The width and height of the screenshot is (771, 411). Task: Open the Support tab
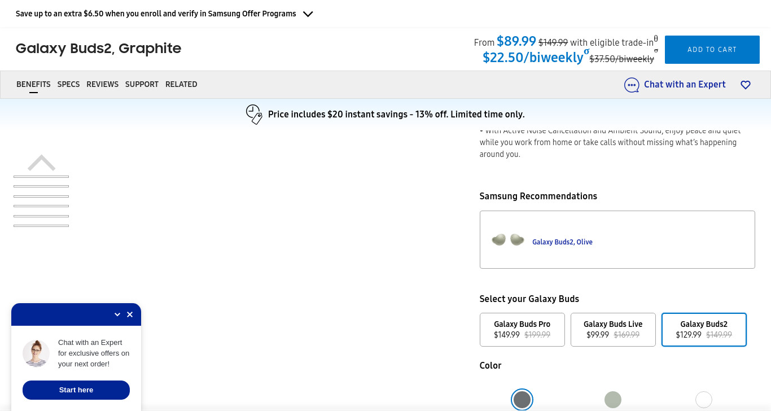tap(142, 84)
